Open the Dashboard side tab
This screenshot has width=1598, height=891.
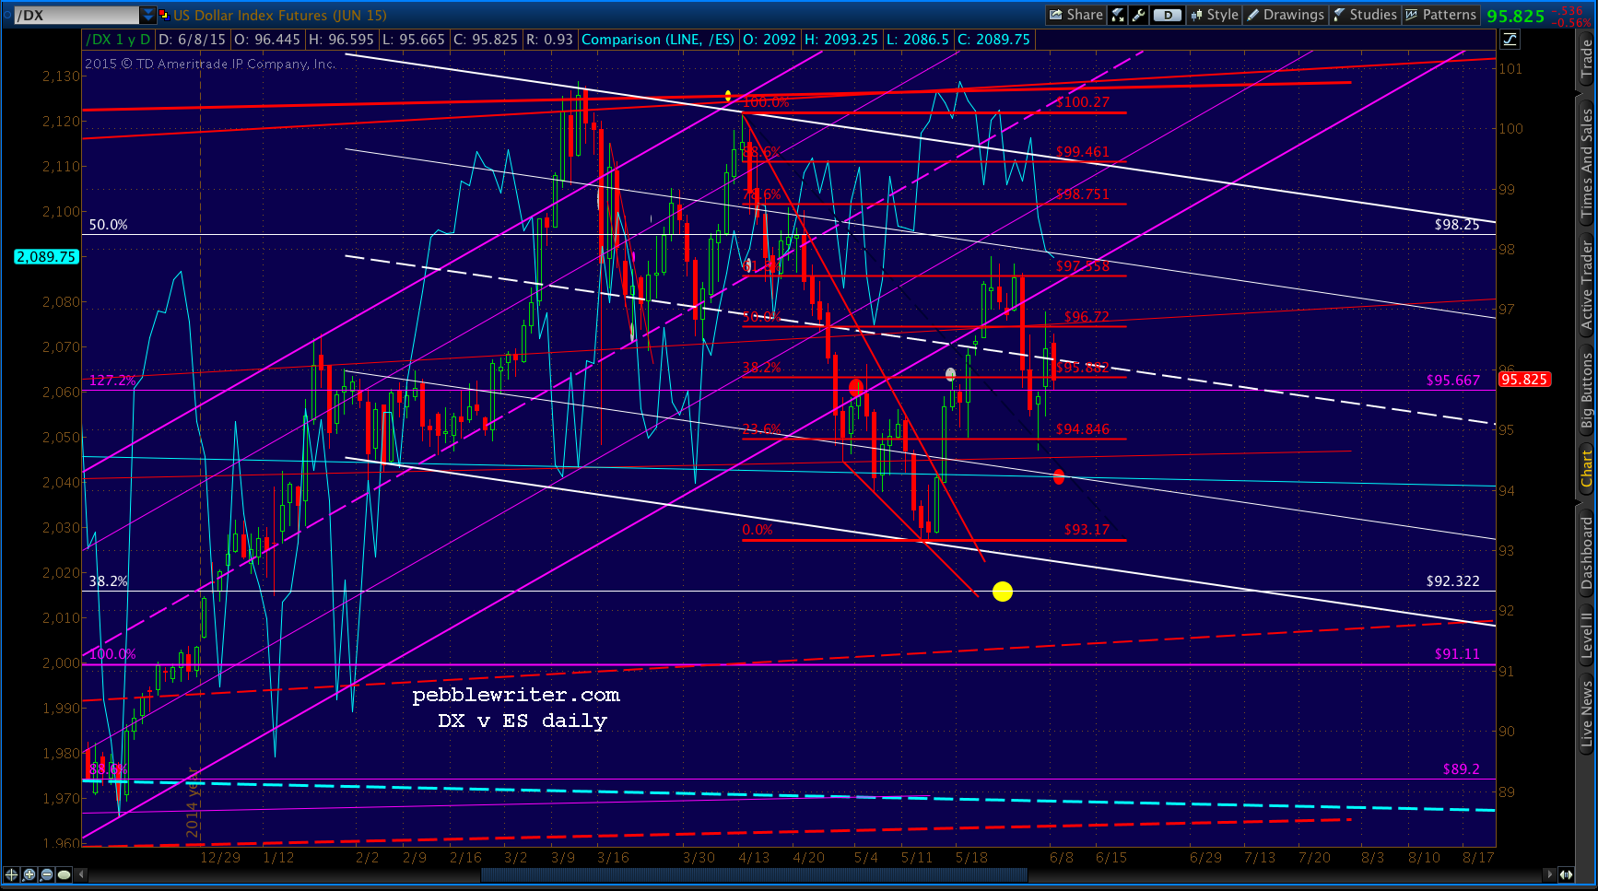click(1586, 552)
